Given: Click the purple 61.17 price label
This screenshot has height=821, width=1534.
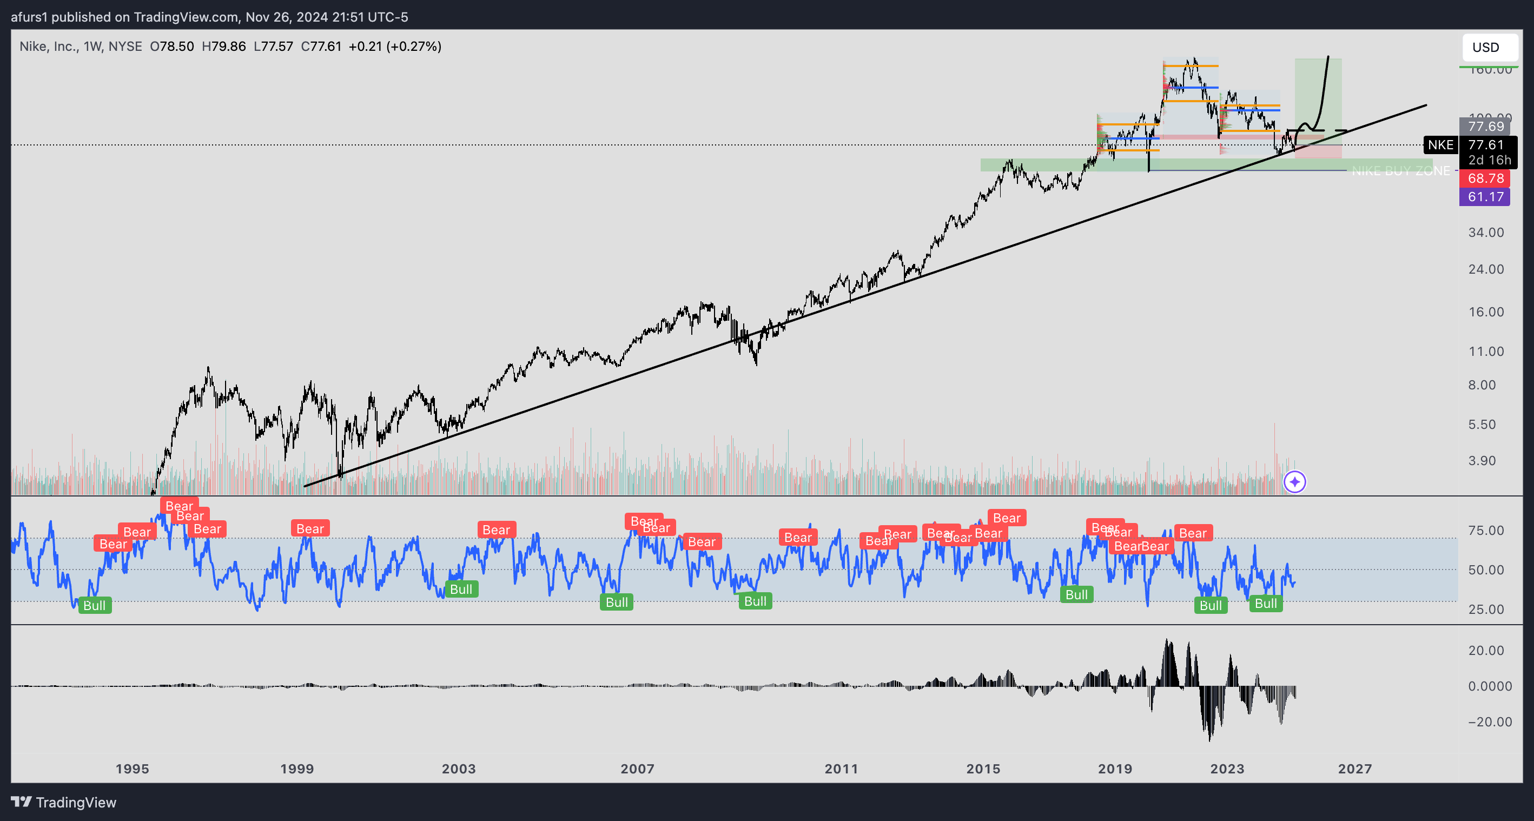Looking at the screenshot, I should (x=1485, y=196).
